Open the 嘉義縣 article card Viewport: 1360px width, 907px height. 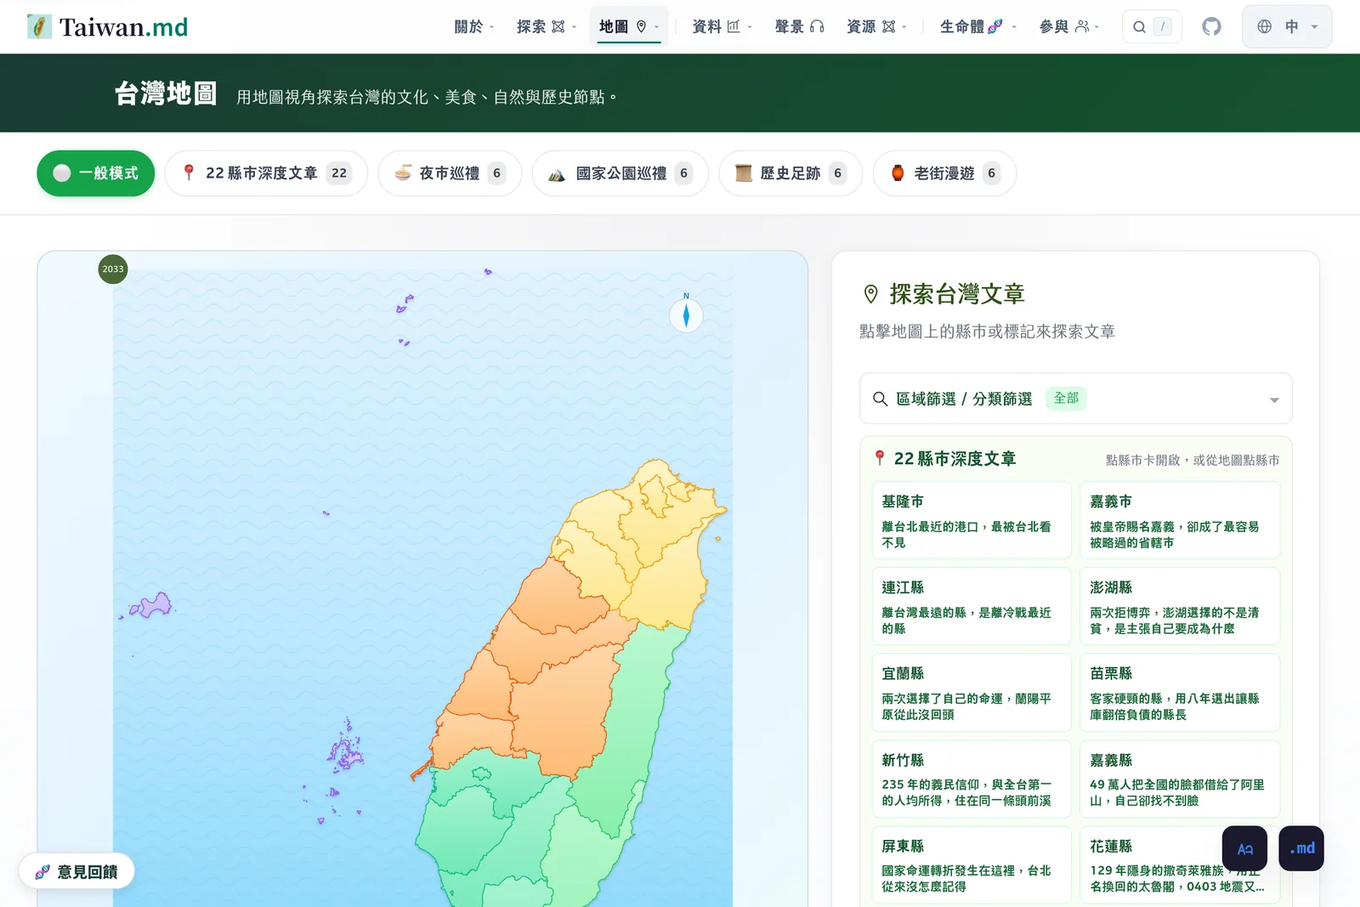pyautogui.click(x=1180, y=779)
